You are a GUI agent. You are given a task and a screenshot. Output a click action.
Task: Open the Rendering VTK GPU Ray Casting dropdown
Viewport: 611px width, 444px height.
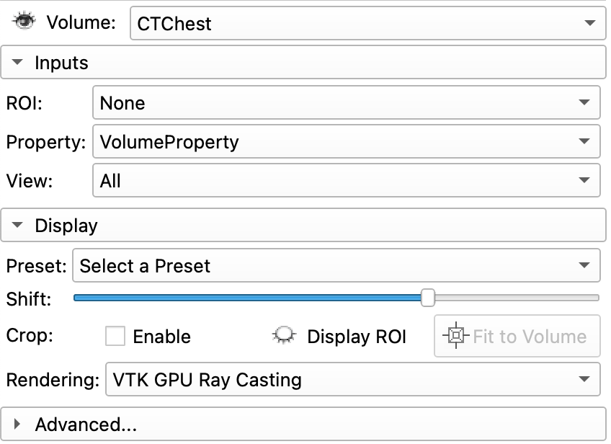pyautogui.click(x=352, y=379)
